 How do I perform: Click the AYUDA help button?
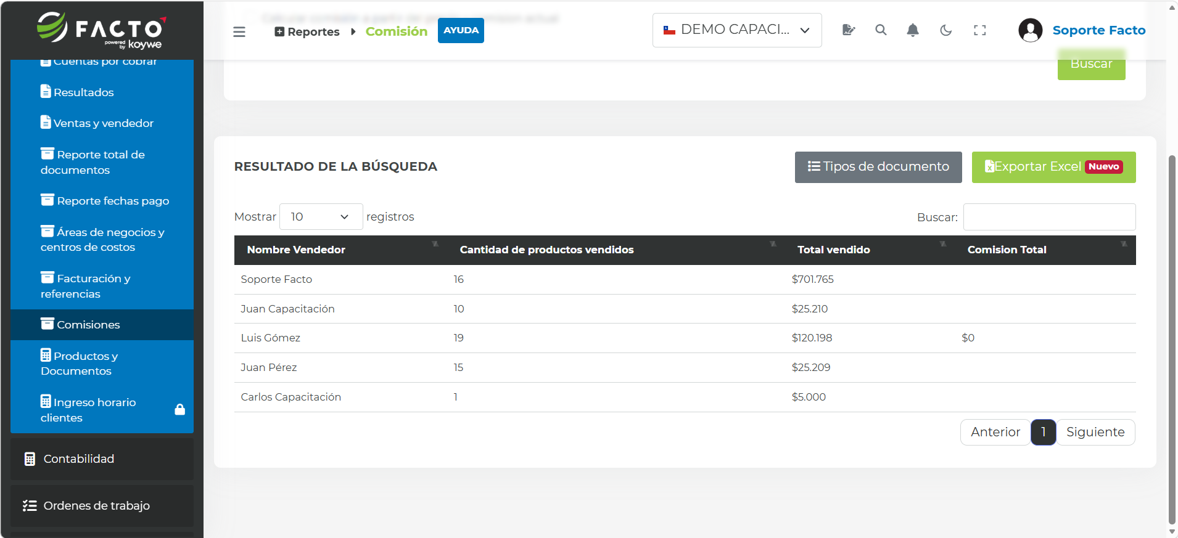(x=461, y=30)
